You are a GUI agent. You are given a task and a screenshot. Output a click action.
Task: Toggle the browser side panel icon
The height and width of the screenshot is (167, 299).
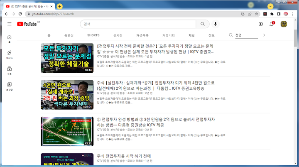(279, 14)
